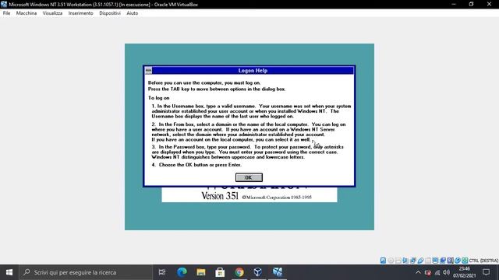Switch to VirtualBox Manager cube taskbar icon
Viewport: 499px width, 280px height.
click(258, 272)
